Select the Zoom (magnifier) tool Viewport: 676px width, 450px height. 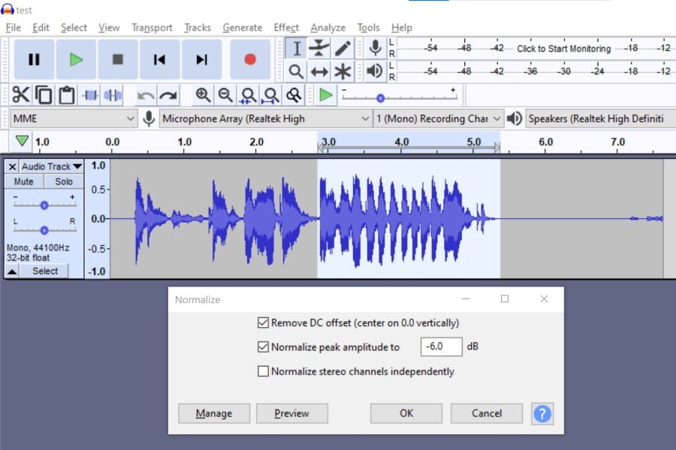pos(296,71)
